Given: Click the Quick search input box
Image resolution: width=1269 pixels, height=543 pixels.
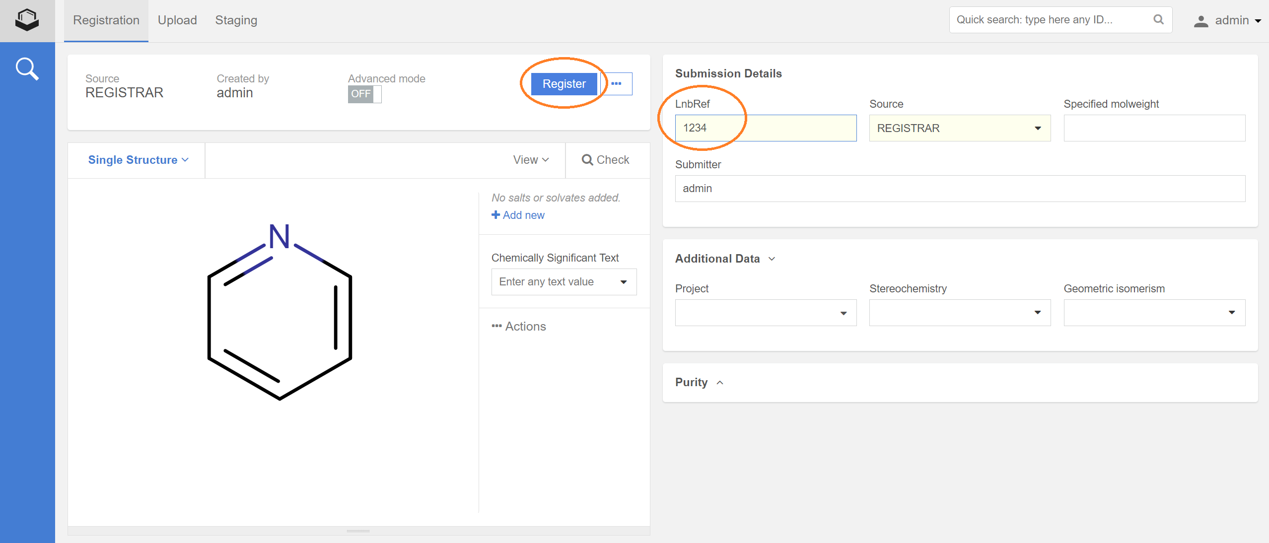Looking at the screenshot, I should click(x=1060, y=20).
